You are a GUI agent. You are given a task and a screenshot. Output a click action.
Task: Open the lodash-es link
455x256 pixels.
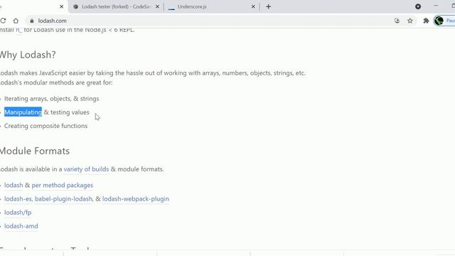18,199
